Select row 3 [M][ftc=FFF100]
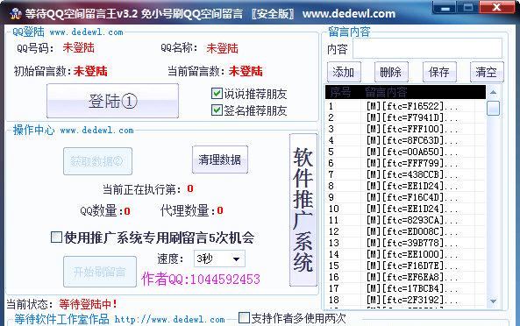 click(405, 129)
